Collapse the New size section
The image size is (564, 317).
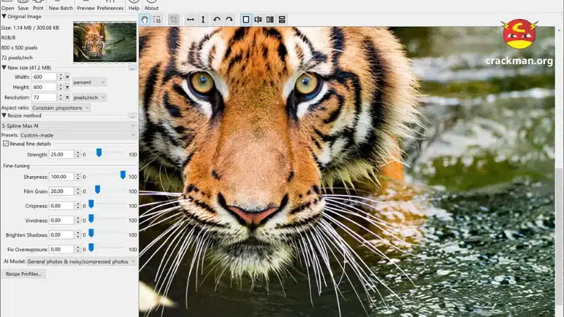click(x=4, y=68)
